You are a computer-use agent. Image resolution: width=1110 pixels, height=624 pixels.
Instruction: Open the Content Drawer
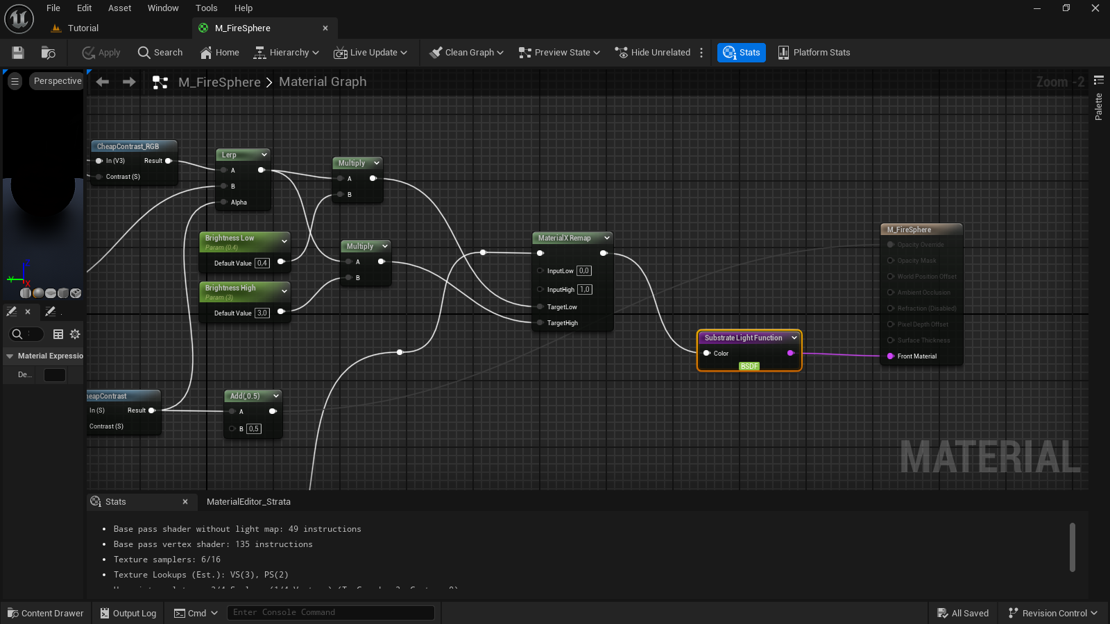(46, 613)
